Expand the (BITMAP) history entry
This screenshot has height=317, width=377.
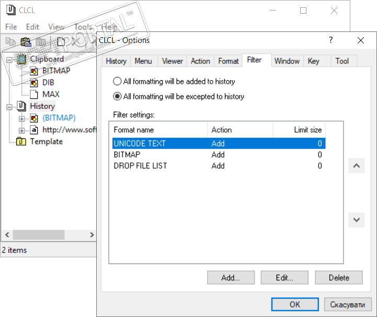click(x=21, y=118)
